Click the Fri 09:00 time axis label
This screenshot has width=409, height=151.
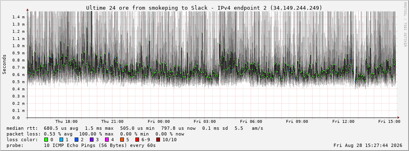point(297,122)
